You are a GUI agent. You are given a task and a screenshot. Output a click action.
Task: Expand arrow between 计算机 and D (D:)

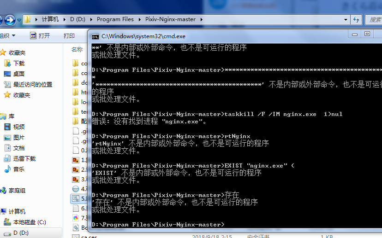[64, 19]
